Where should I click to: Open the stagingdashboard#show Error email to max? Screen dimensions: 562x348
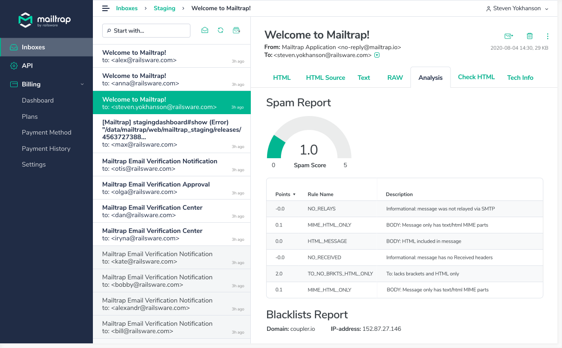pyautogui.click(x=172, y=134)
